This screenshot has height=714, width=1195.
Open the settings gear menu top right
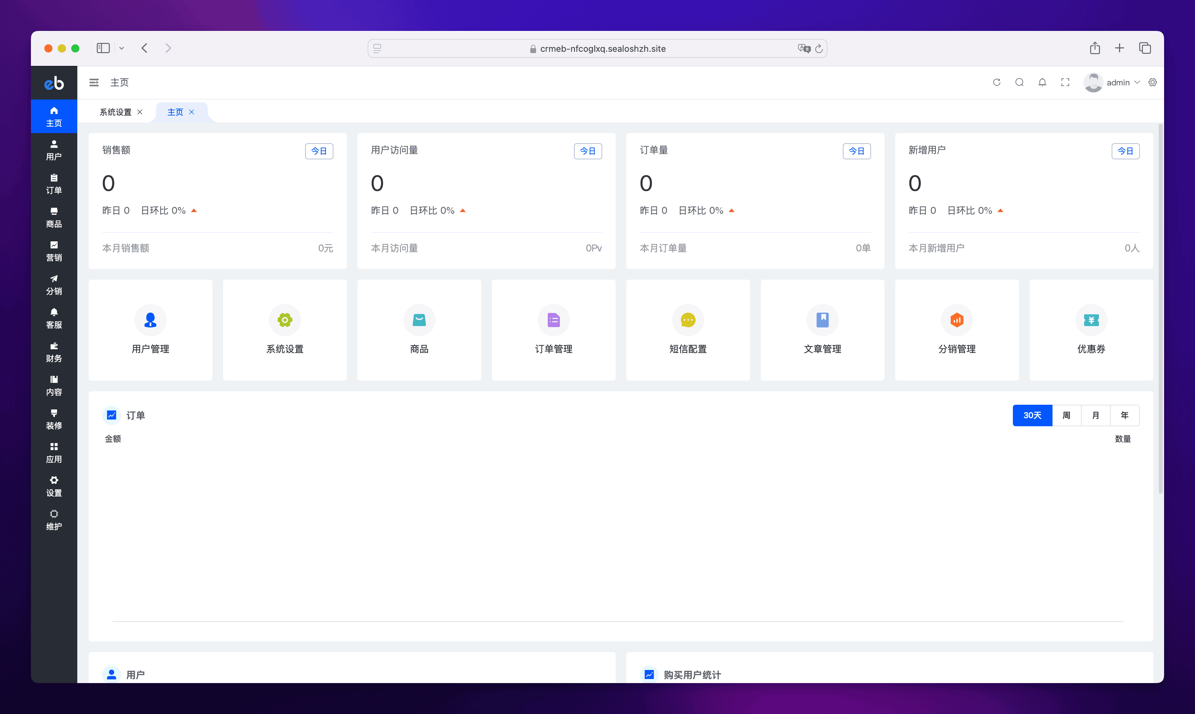pos(1152,82)
